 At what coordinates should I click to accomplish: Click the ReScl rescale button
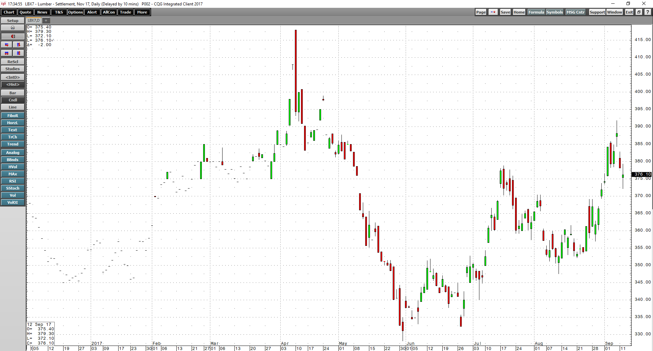coord(13,62)
